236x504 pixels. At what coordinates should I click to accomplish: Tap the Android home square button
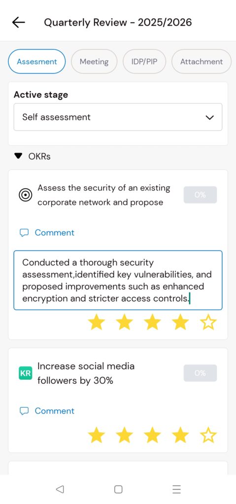tap(118, 489)
